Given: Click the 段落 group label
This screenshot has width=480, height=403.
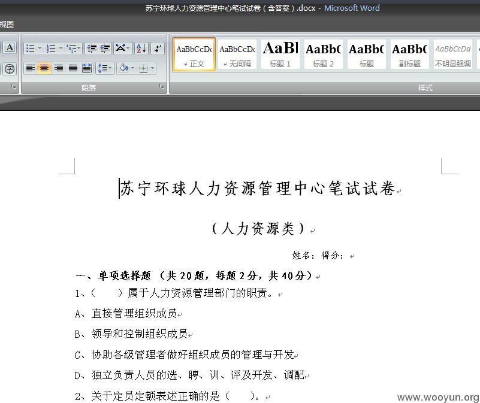Looking at the screenshot, I should click(x=89, y=88).
